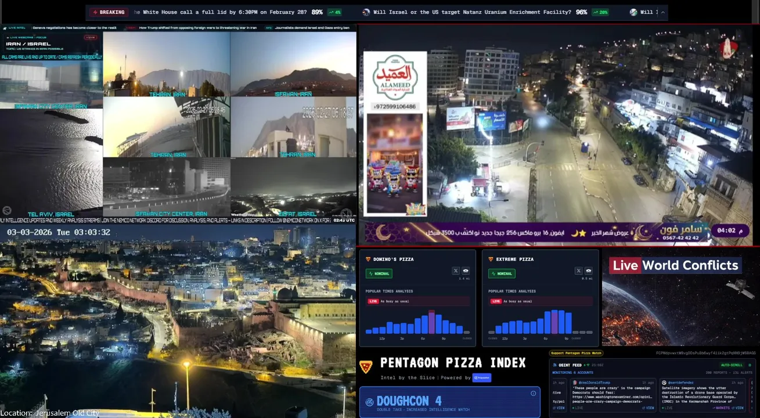Open the X icon on Extreme Pizza card
This screenshot has width=760, height=418.
coord(579,271)
